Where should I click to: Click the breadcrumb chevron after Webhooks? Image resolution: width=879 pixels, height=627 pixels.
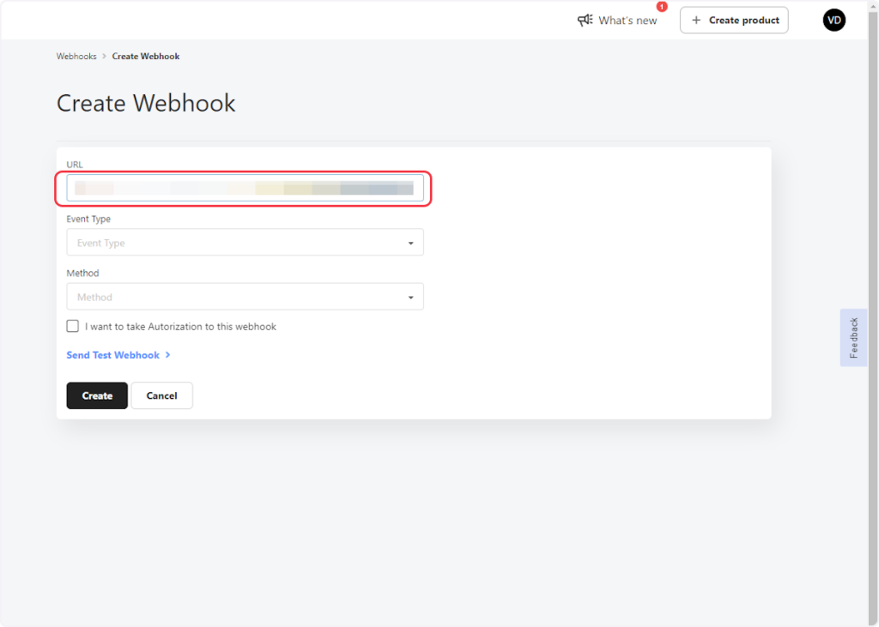click(x=105, y=57)
